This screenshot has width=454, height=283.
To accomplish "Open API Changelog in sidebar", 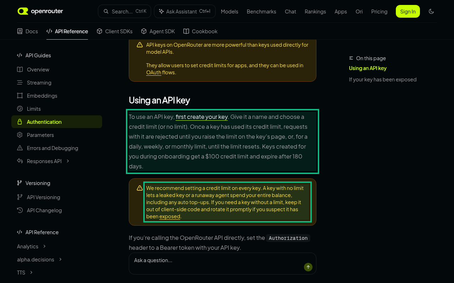I will coord(57,210).
